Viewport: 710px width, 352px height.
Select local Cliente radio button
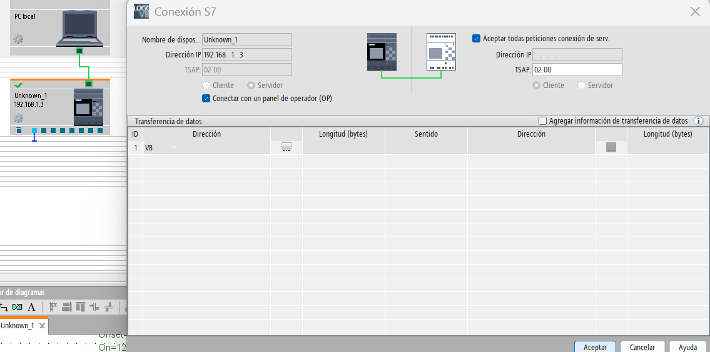pyautogui.click(x=206, y=85)
